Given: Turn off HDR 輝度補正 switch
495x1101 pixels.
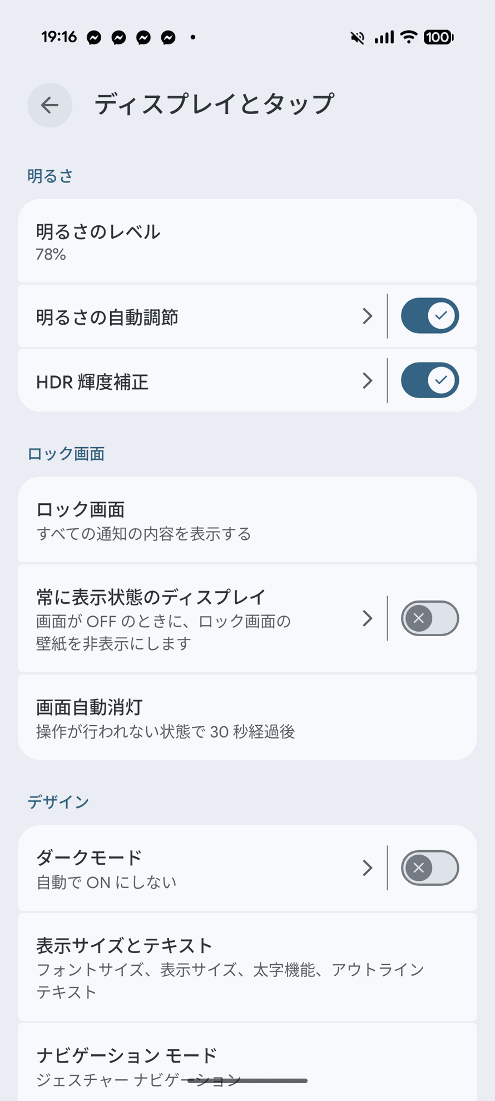Looking at the screenshot, I should [430, 380].
